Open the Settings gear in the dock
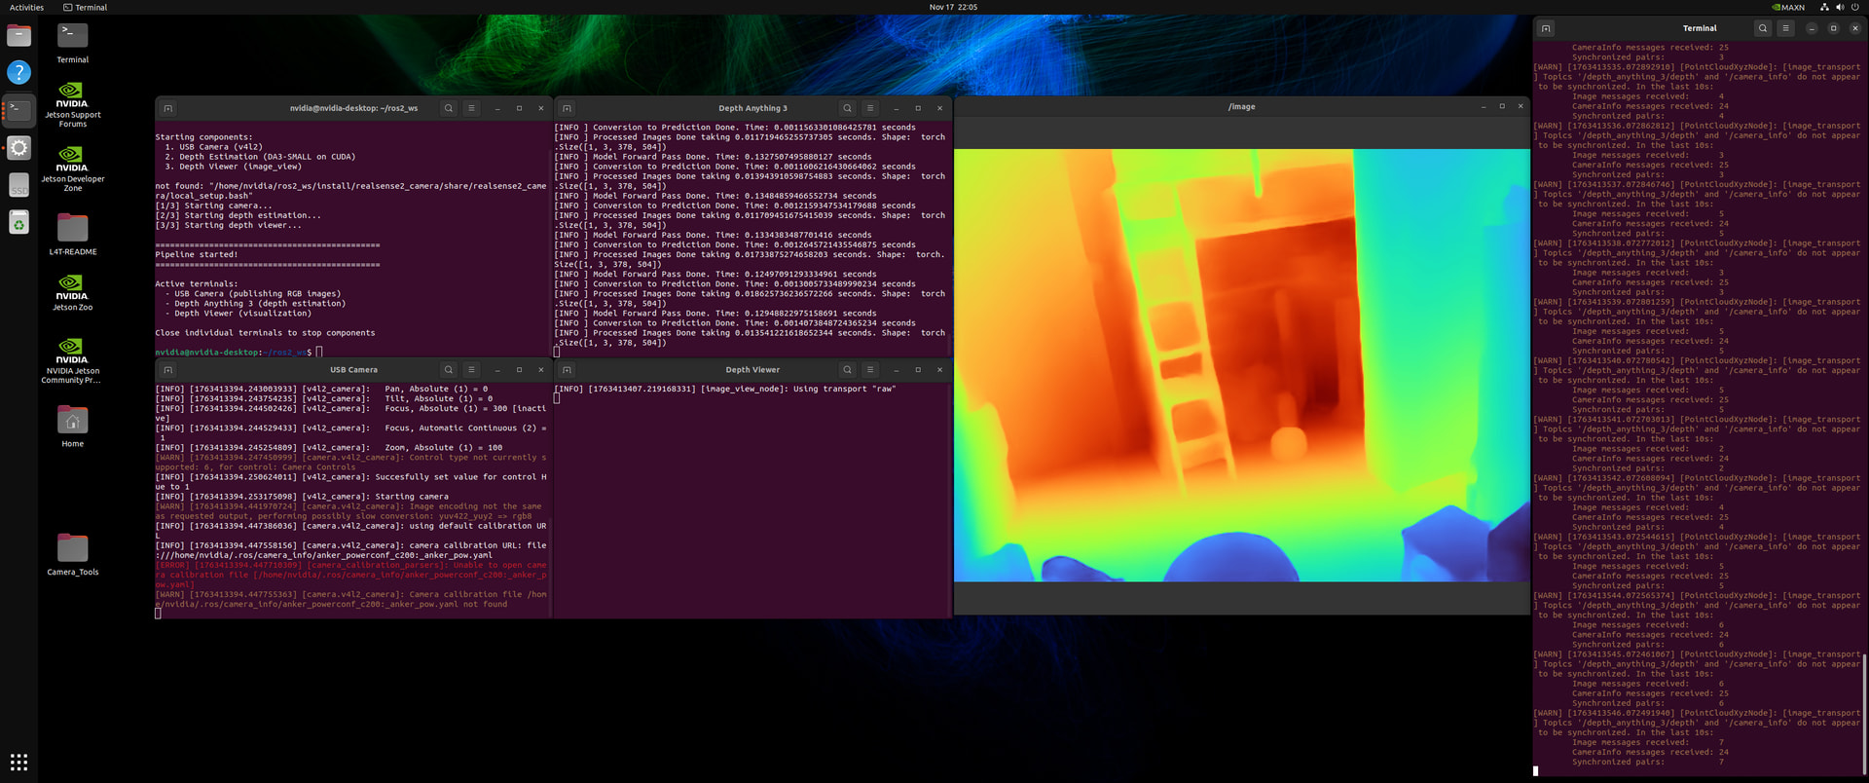The width and height of the screenshot is (1869, 783). (18, 148)
